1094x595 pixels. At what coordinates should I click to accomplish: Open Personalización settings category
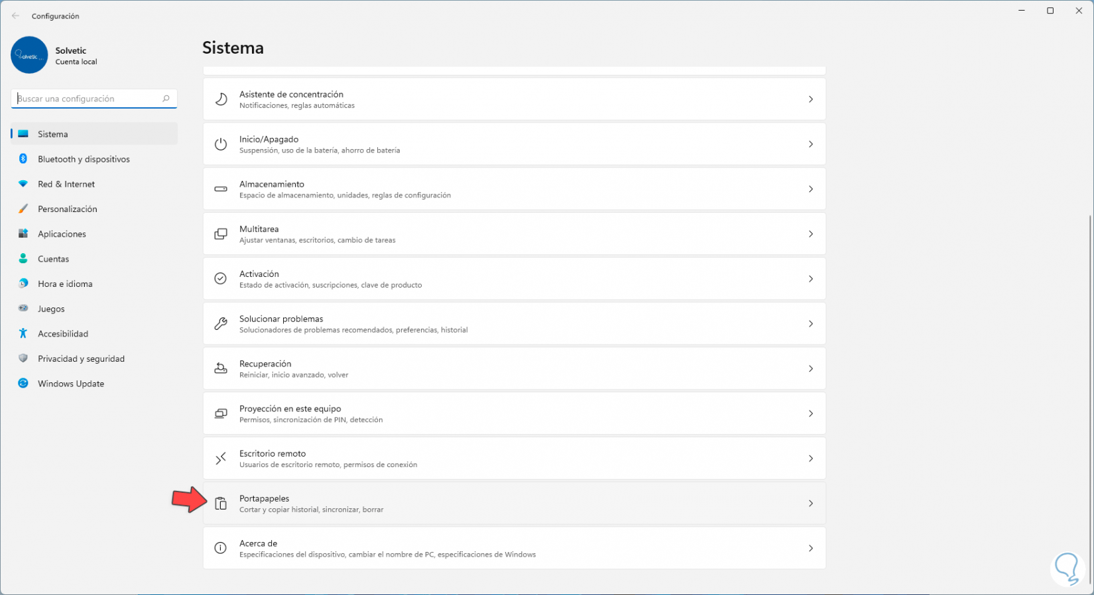click(67, 209)
